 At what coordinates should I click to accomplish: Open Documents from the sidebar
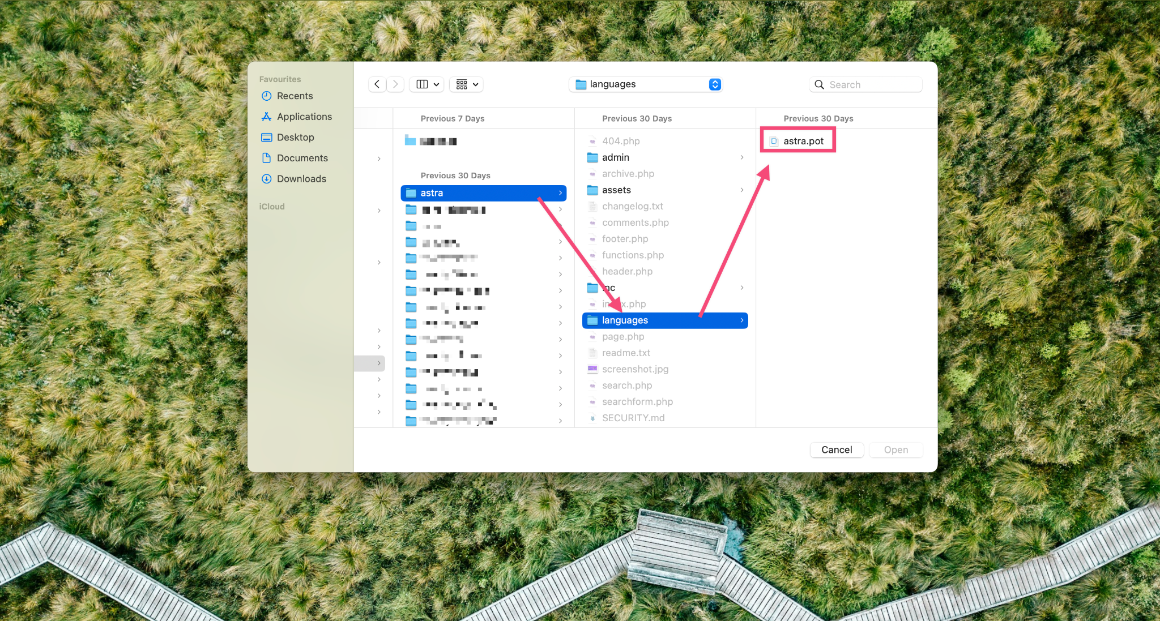tap(302, 158)
